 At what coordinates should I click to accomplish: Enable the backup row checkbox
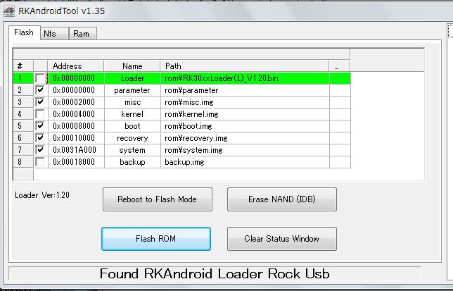tap(40, 161)
